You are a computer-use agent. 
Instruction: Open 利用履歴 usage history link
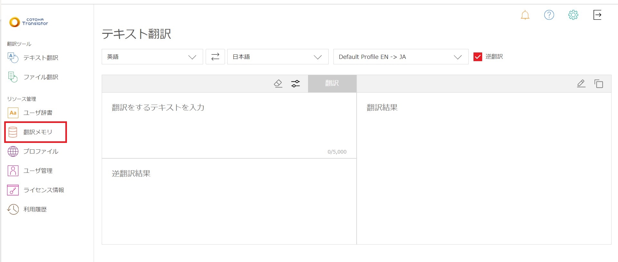tap(35, 209)
